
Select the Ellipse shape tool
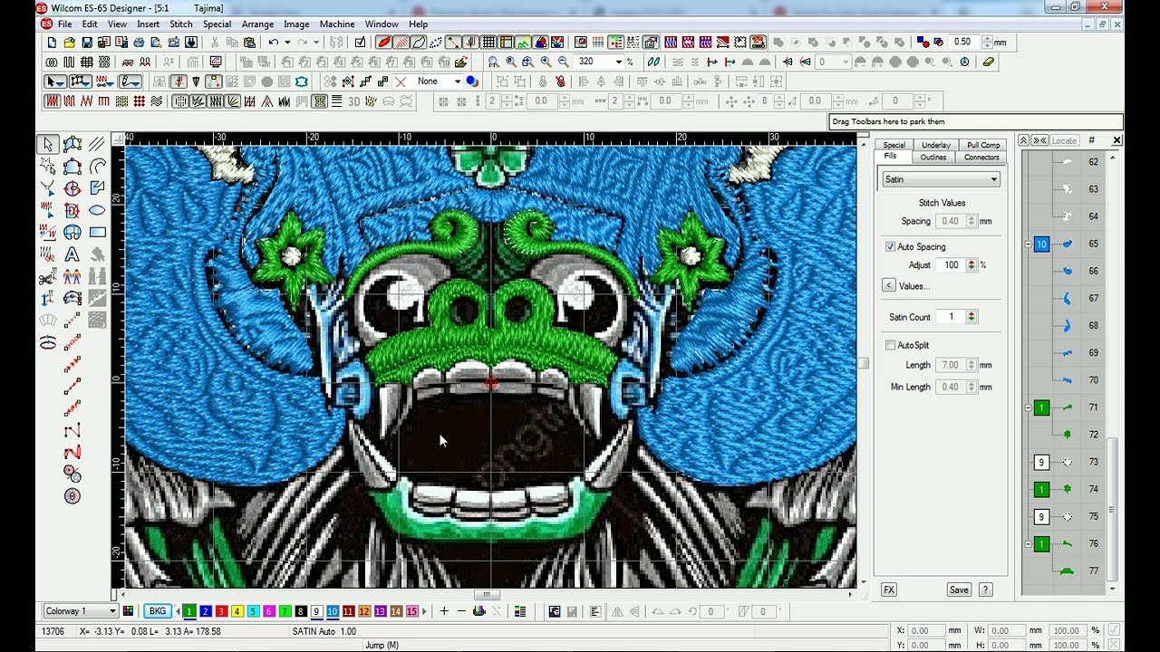coord(97,210)
